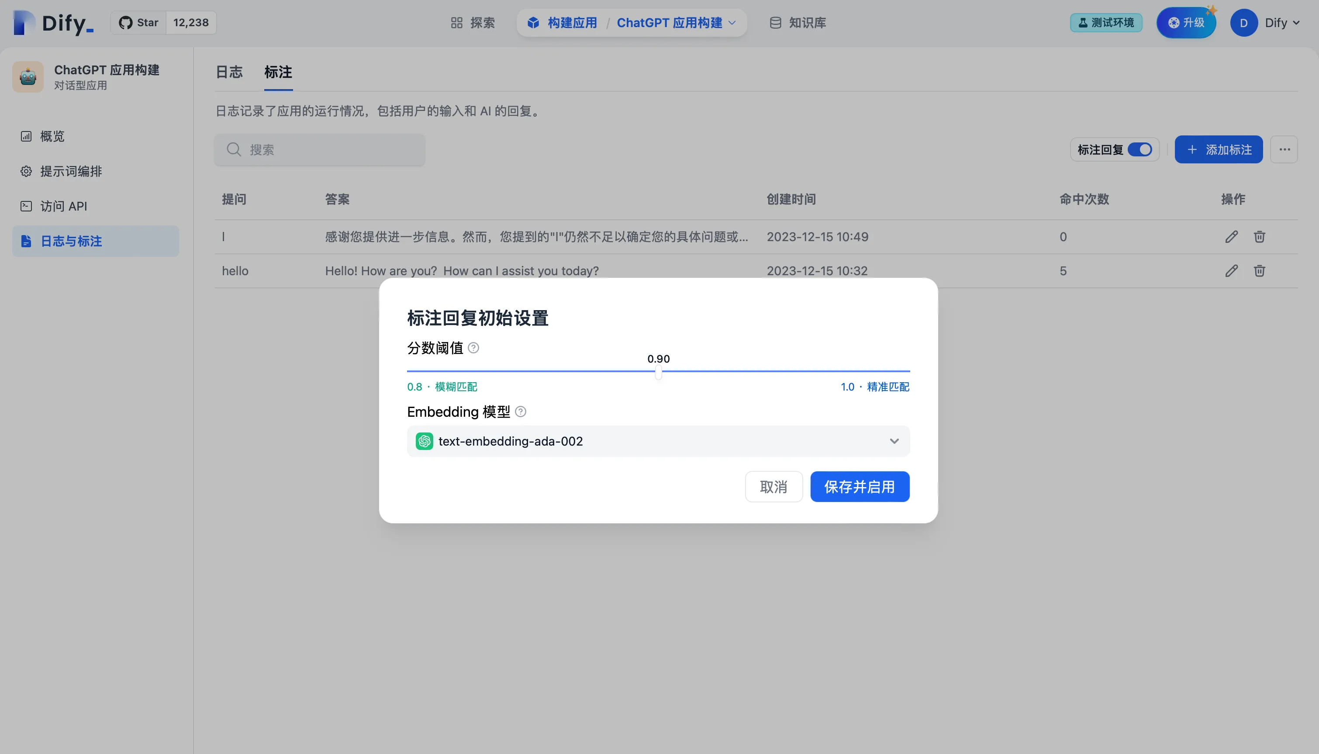Viewport: 1319px width, 754px height.
Task: Click the 添加标注 button
Action: [1218, 150]
